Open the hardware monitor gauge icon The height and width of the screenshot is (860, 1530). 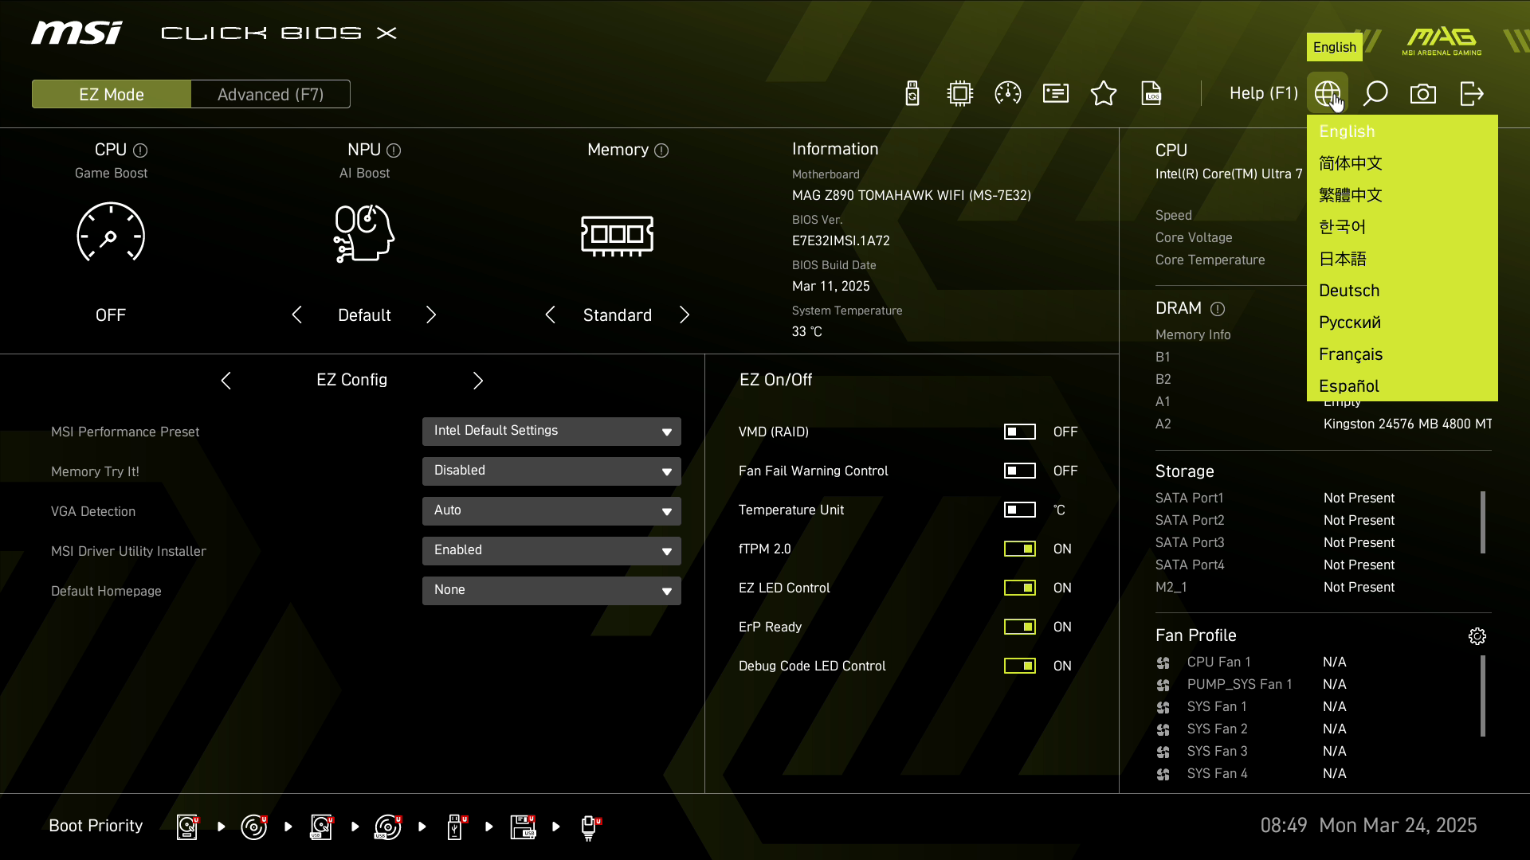coord(1008,94)
